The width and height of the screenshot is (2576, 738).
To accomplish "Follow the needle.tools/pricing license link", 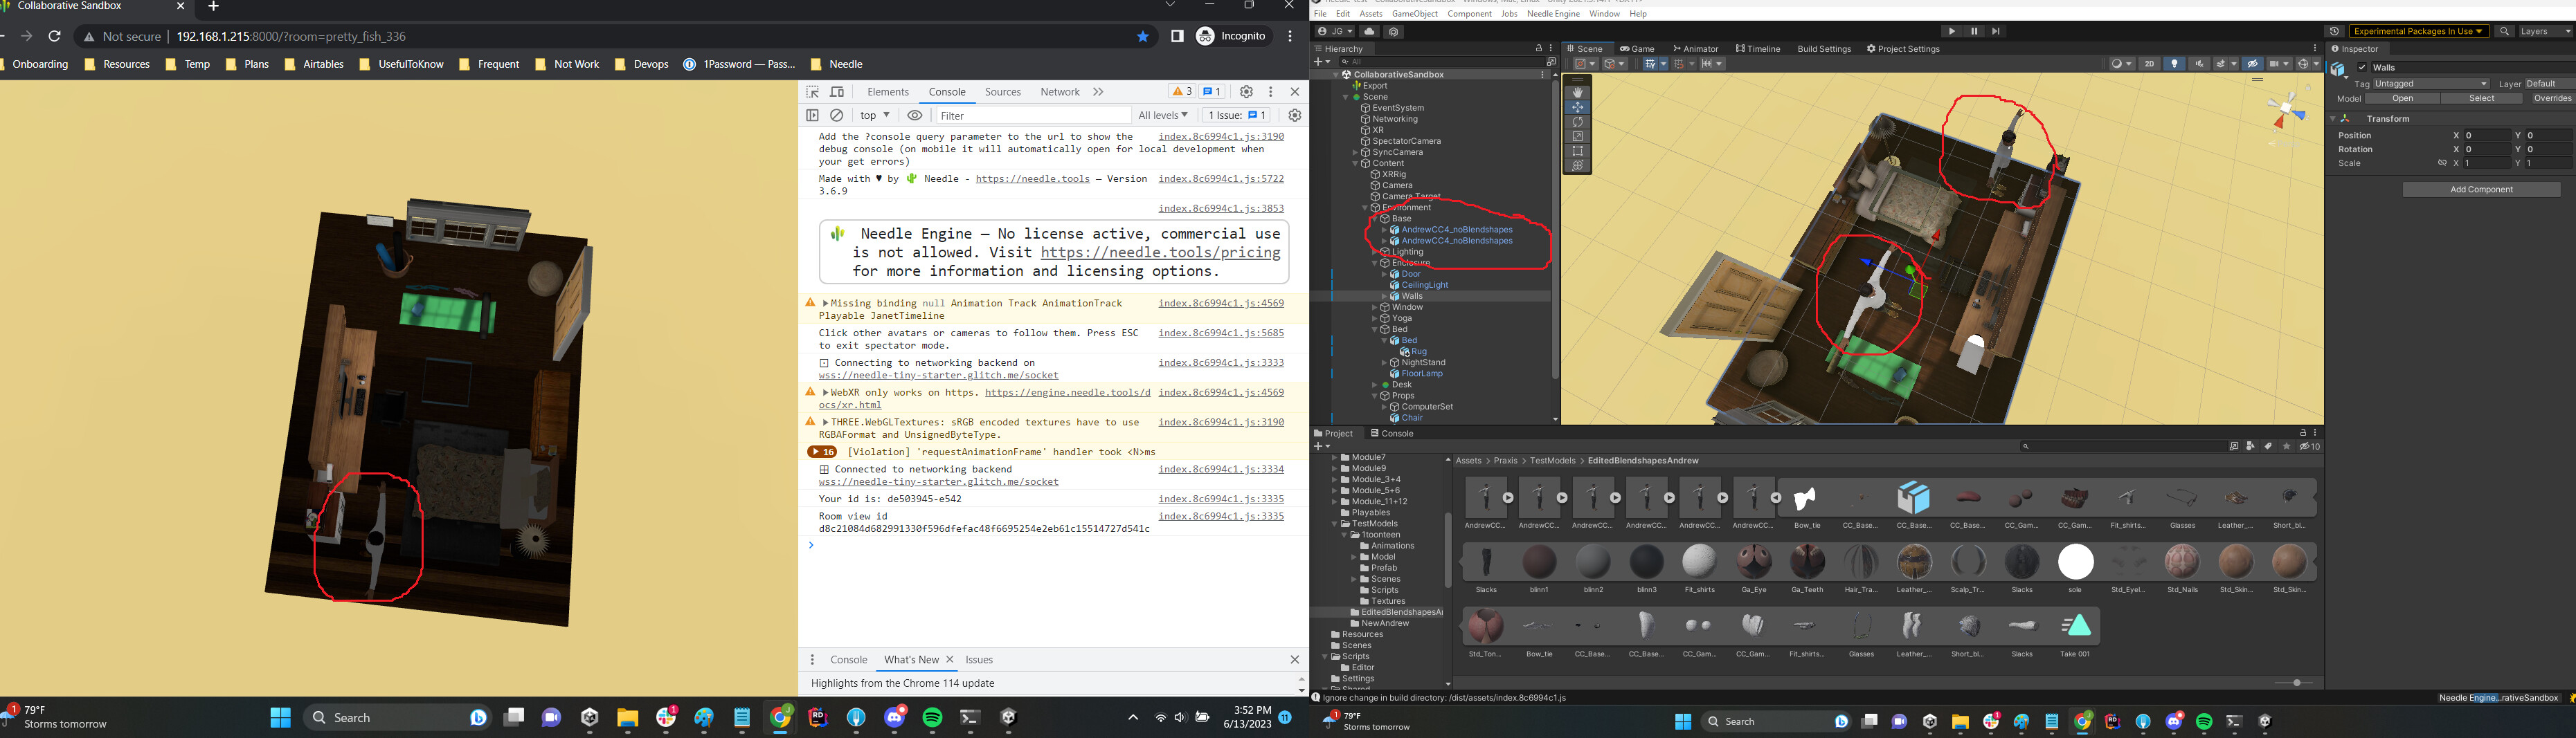I will (1160, 252).
